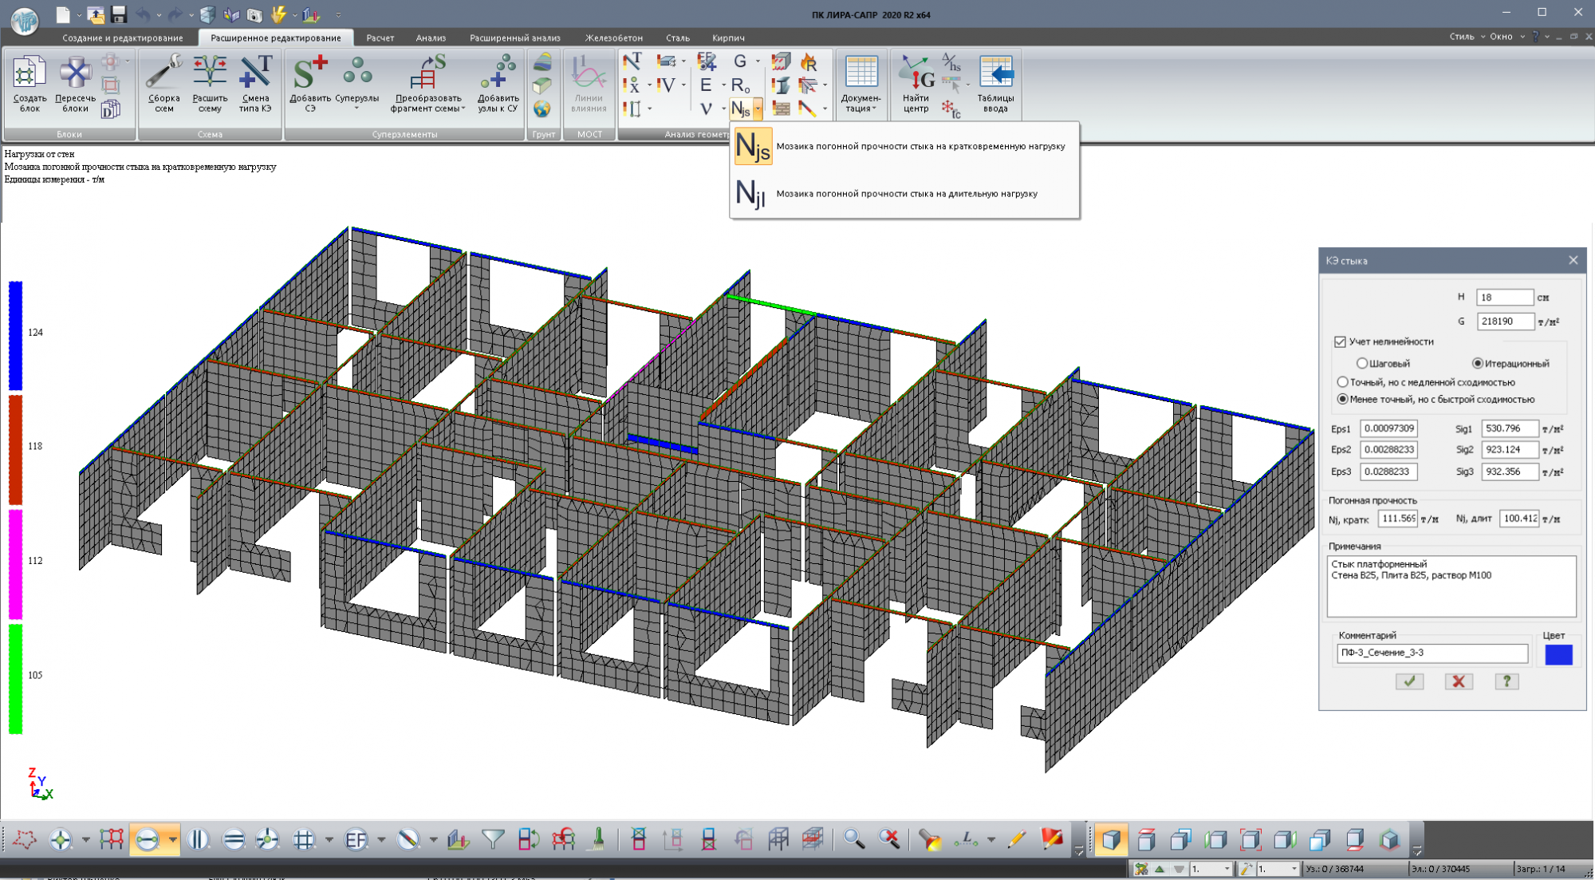Choose mosaic for длительную нагрузку menu item
The width and height of the screenshot is (1595, 880).
click(x=905, y=194)
